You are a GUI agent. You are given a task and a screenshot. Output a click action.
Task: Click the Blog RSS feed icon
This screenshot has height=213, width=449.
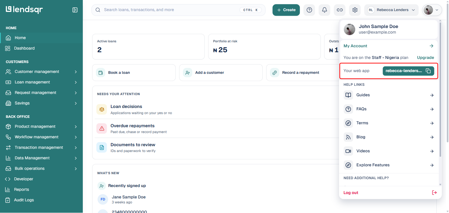(348, 137)
